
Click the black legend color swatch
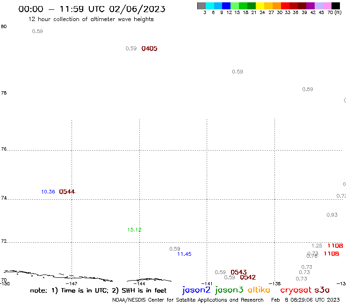pos(336,6)
